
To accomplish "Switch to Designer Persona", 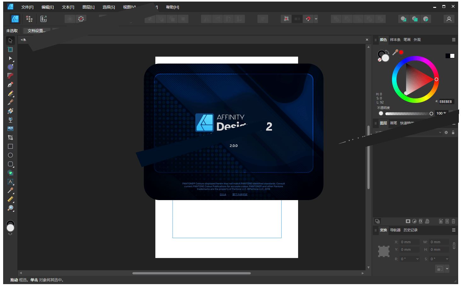I will click(15, 19).
